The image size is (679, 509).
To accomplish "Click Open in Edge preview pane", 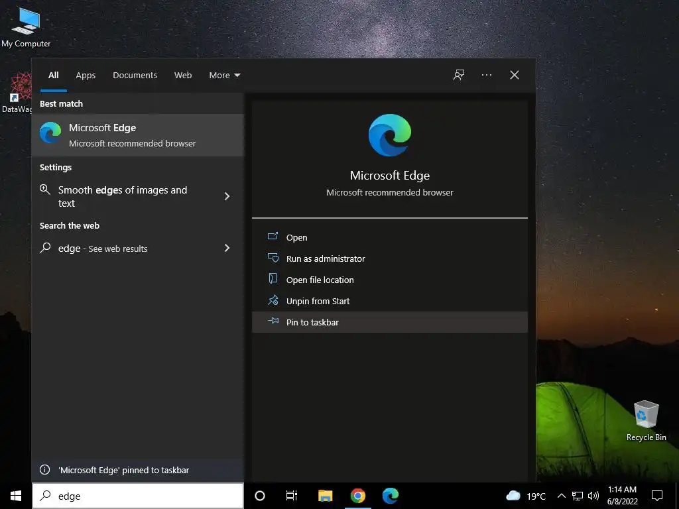I will tap(390, 237).
